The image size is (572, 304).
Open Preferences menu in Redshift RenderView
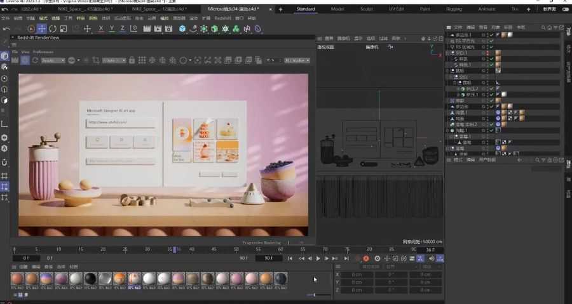pyautogui.click(x=43, y=52)
